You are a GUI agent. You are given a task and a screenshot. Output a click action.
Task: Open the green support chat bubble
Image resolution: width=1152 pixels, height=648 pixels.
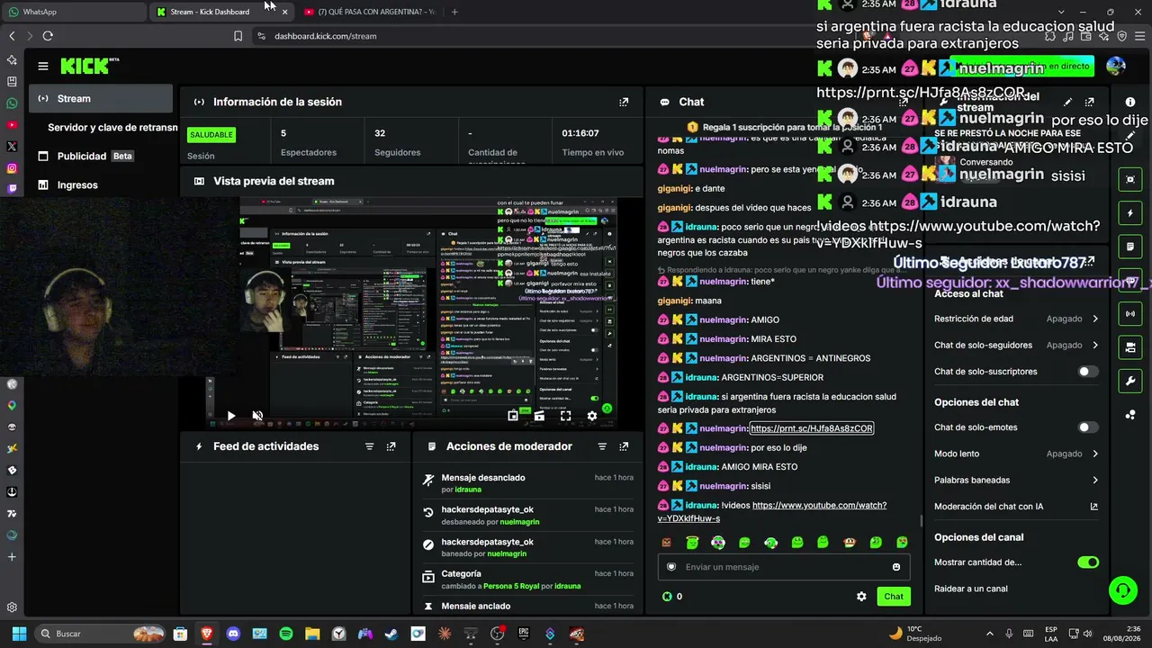point(1122,589)
